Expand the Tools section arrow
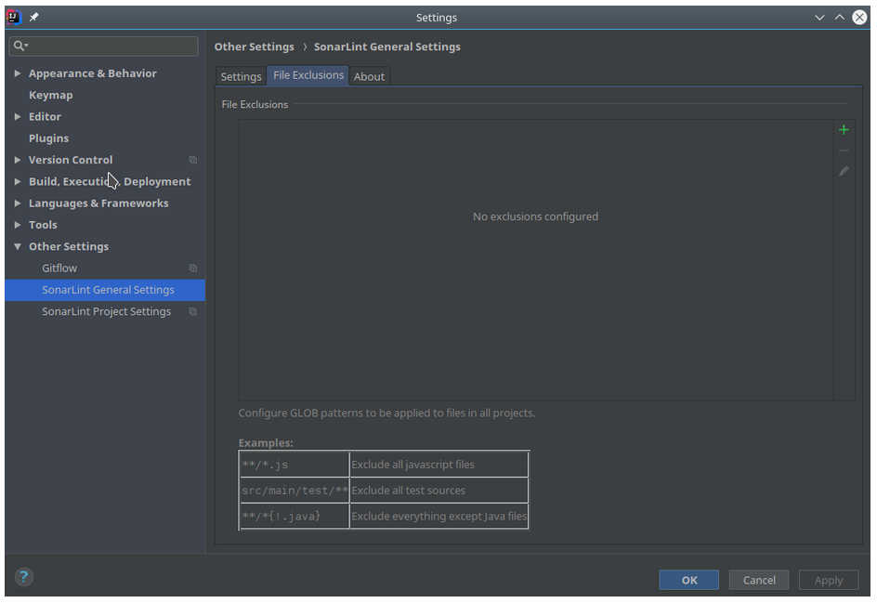 (18, 225)
